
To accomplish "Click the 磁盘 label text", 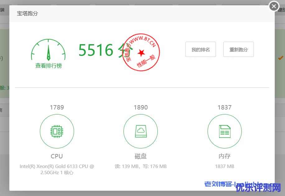I will point(141,156).
